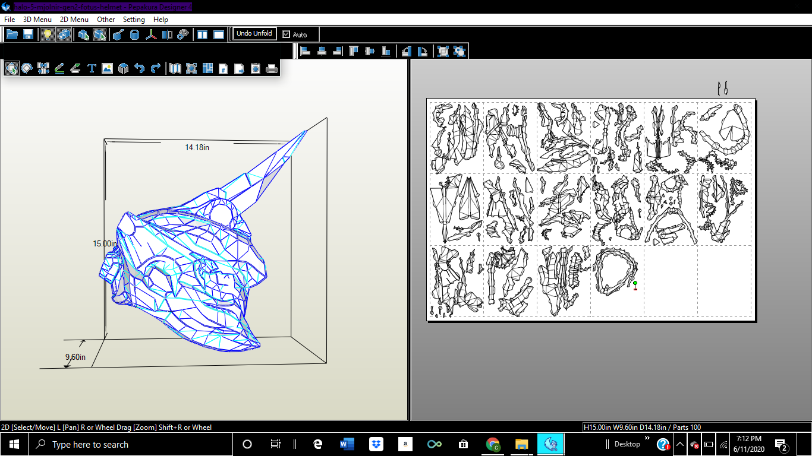Click the parts count status text 'Parts 100'

click(684, 427)
